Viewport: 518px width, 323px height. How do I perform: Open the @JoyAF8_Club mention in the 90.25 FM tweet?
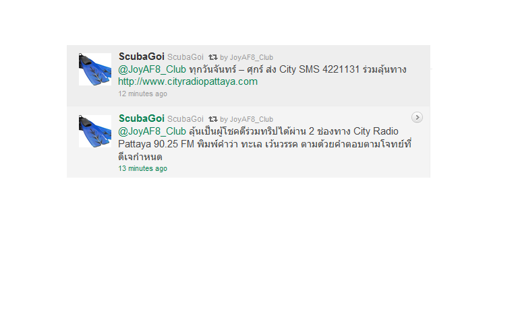point(152,131)
